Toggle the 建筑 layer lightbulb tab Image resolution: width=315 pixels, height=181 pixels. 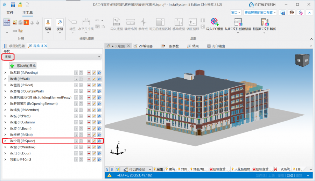(x=170, y=169)
